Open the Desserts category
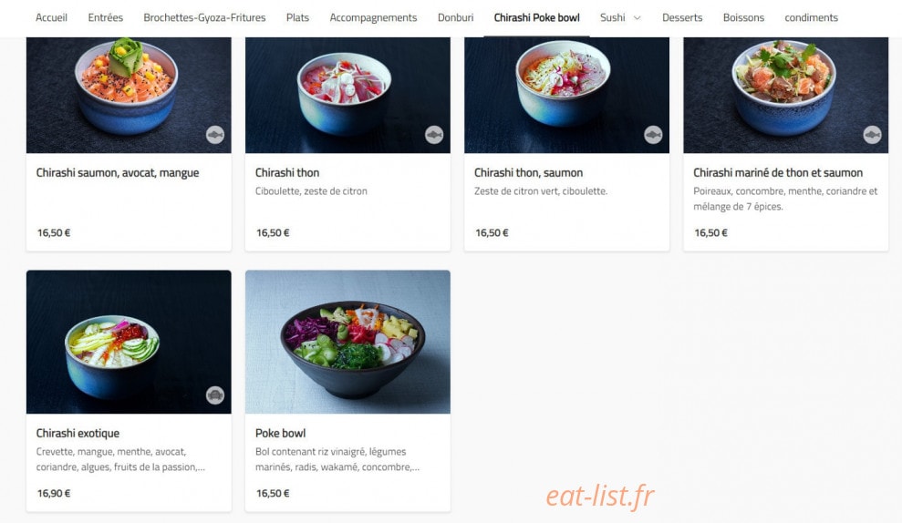902x523 pixels. [x=681, y=18]
